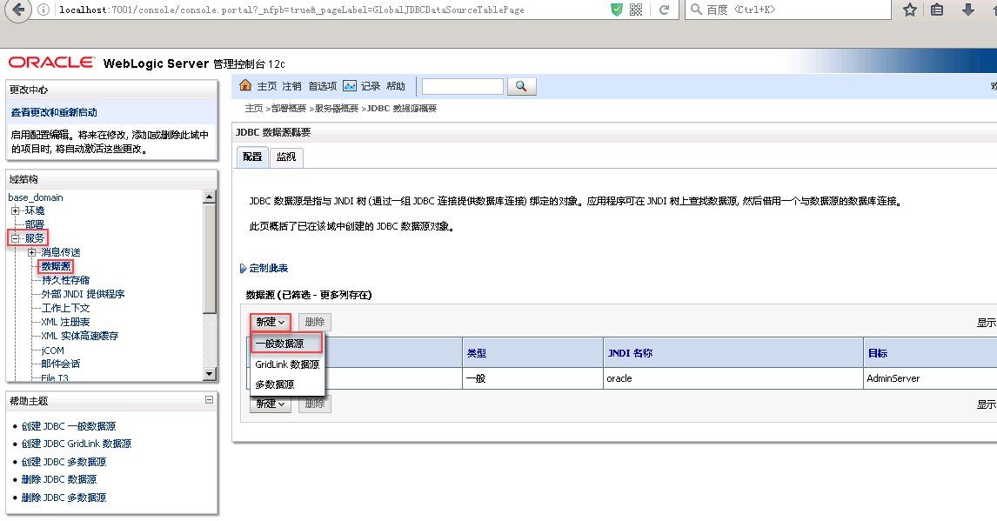This screenshot has height=521, width=997.
Task: Open help topic 创建 JDBC GridLink 数据源
Action: (77, 444)
